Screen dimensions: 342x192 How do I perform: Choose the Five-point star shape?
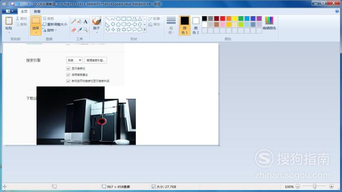pos(119,30)
